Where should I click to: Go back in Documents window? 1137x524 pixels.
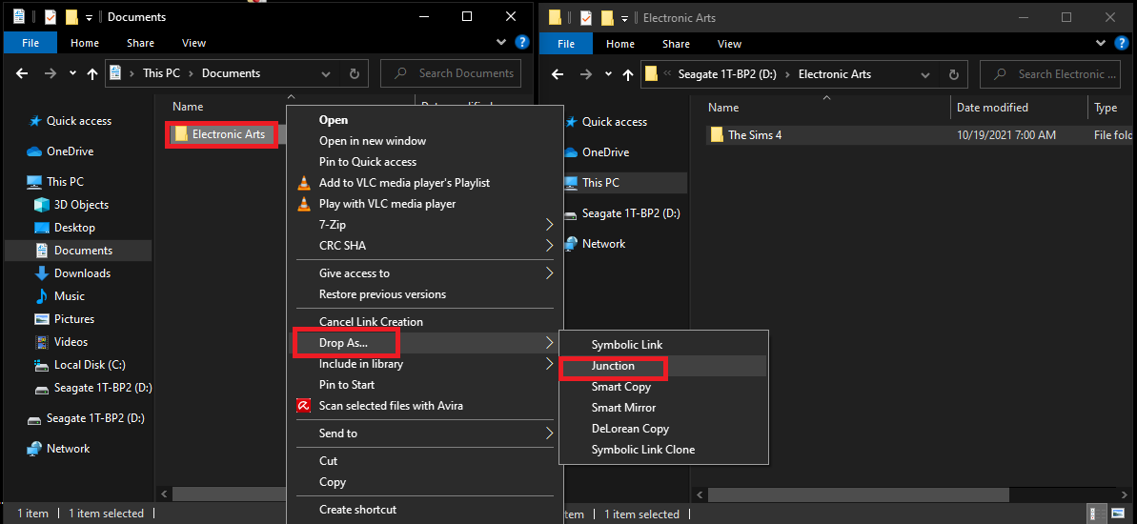[23, 73]
